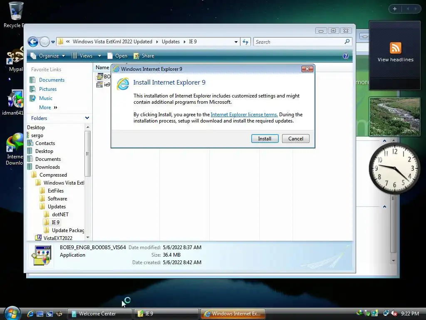Open Explorer help icon
This screenshot has height=320, width=426.
pyautogui.click(x=346, y=56)
